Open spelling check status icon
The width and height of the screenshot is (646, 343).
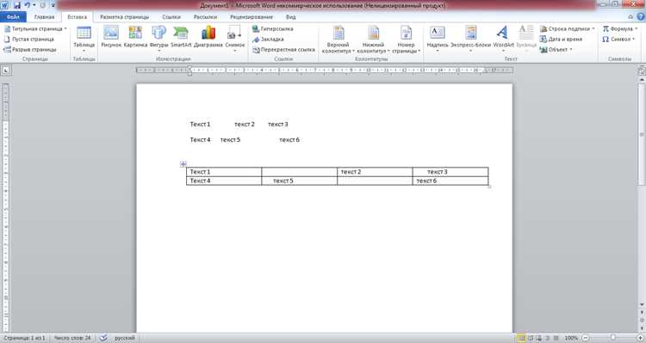tap(103, 338)
